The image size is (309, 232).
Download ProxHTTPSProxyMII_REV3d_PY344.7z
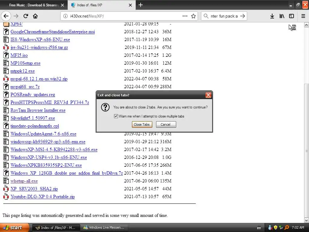click(50, 102)
